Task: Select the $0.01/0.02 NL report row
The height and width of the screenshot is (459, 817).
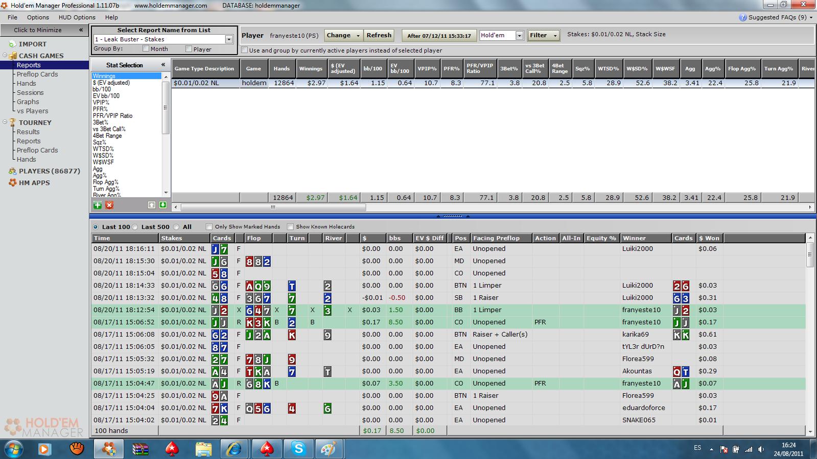Action: [x=493, y=83]
